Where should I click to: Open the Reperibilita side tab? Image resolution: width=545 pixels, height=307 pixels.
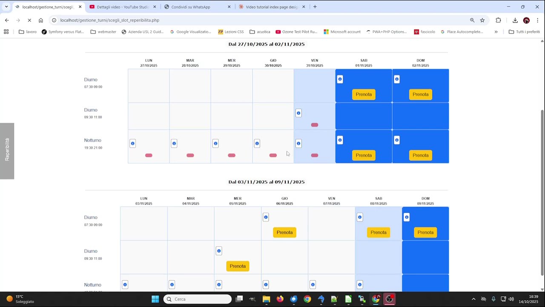tap(7, 151)
